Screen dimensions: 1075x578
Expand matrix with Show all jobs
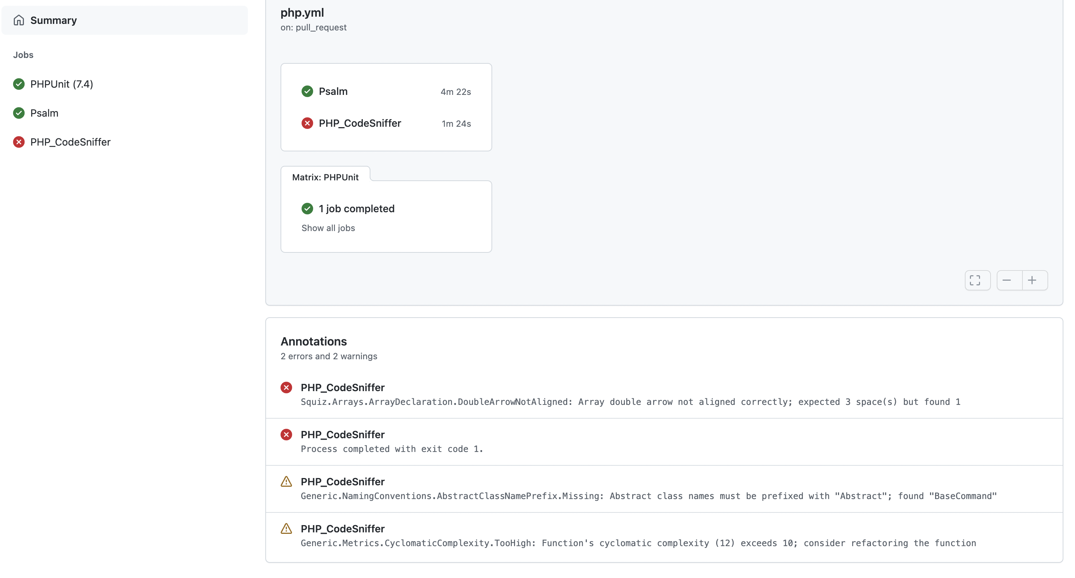click(328, 228)
